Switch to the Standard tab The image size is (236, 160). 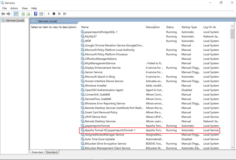(51, 152)
